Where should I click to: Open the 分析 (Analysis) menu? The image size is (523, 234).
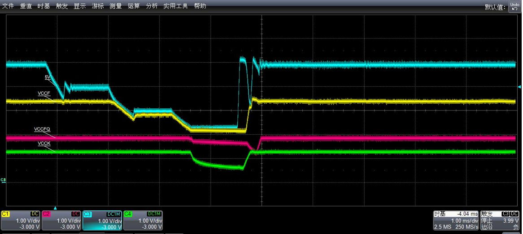tap(152, 6)
